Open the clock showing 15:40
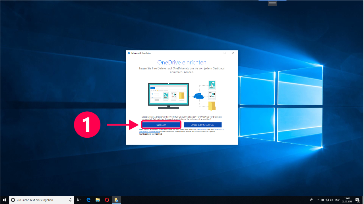The image size is (364, 204). 347,200
